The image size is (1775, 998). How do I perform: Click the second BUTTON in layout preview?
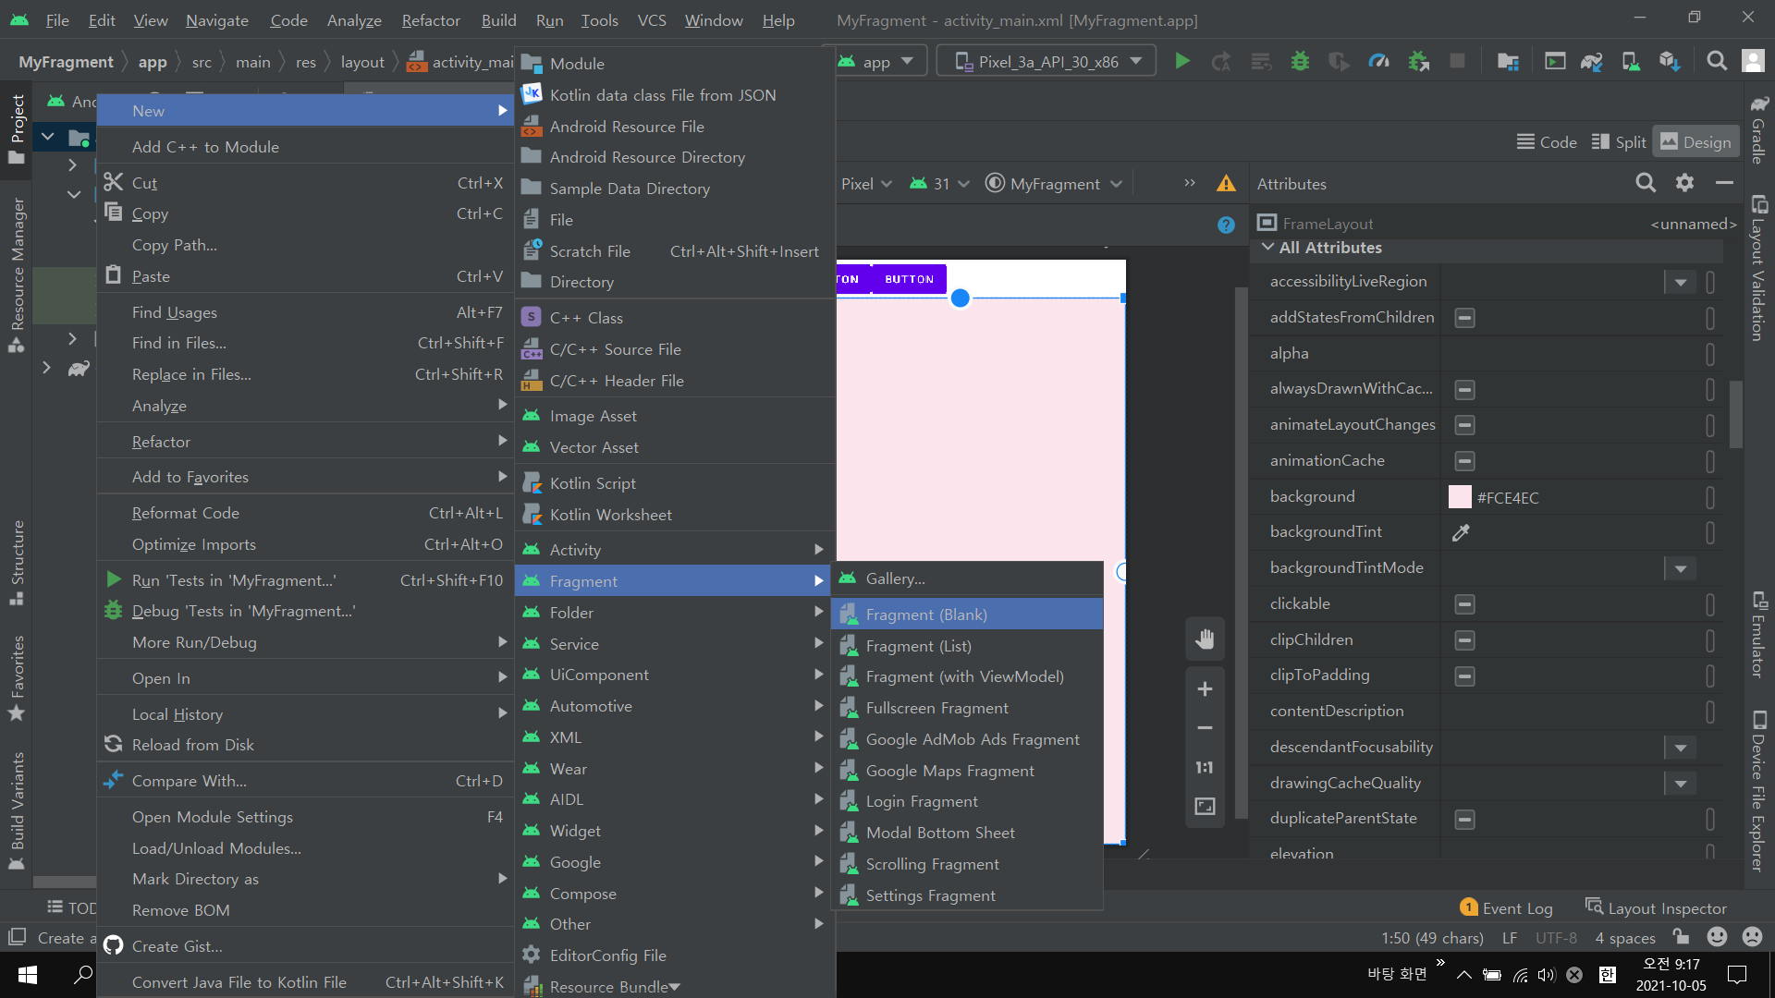pyautogui.click(x=909, y=279)
